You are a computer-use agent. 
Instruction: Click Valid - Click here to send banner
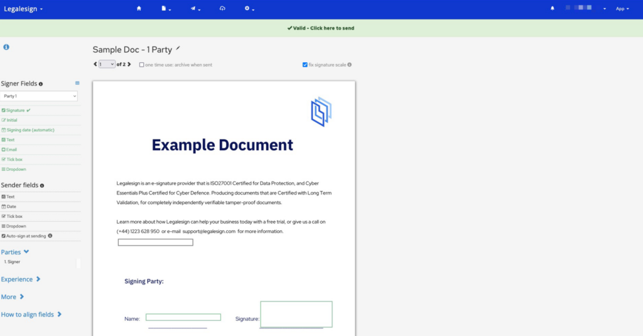(x=321, y=28)
